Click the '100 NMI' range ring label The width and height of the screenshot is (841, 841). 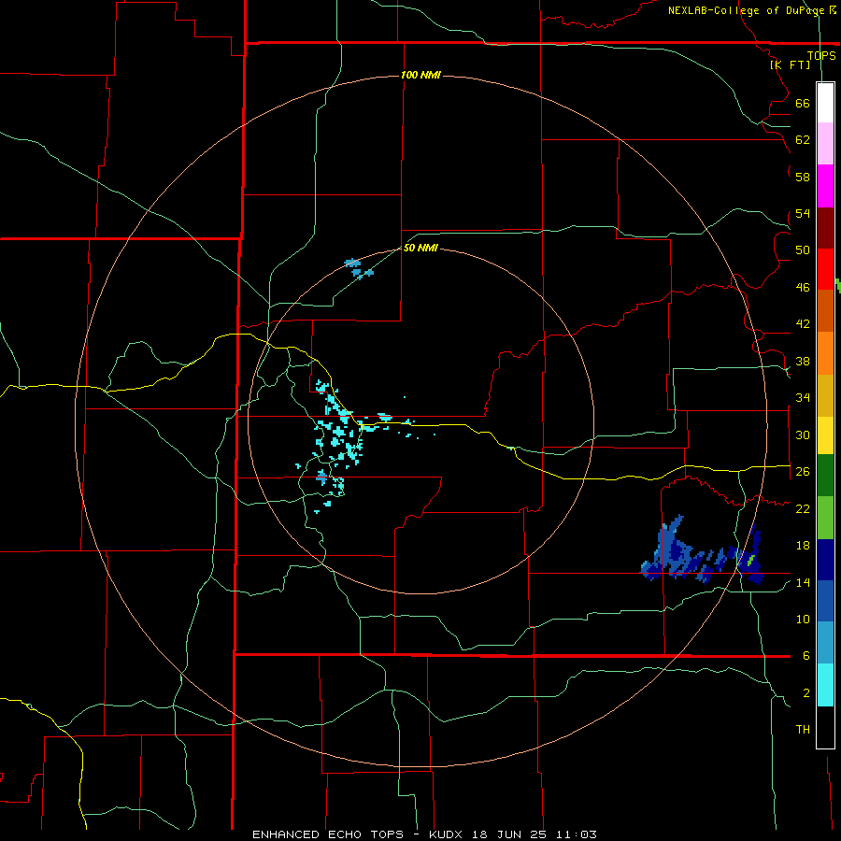(x=420, y=75)
